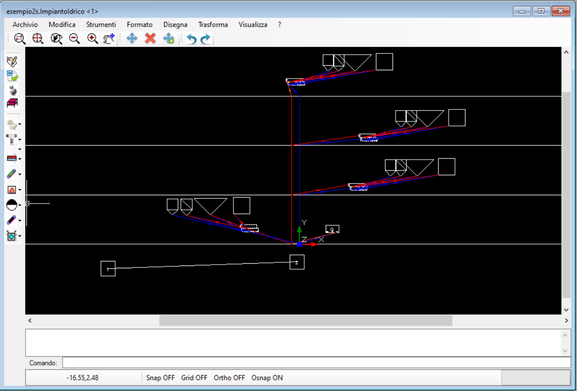Select the blue four-arrow move tool
577x391 pixels.
132,39
